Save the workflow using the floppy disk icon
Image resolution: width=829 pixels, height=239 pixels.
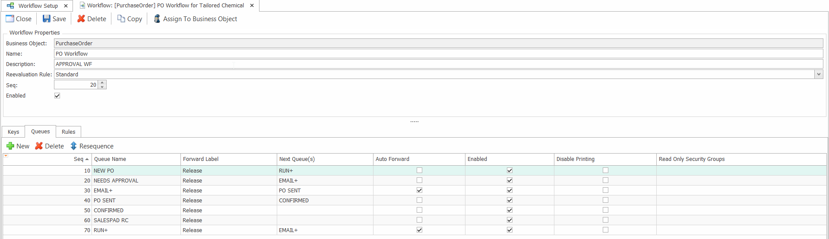pos(47,19)
